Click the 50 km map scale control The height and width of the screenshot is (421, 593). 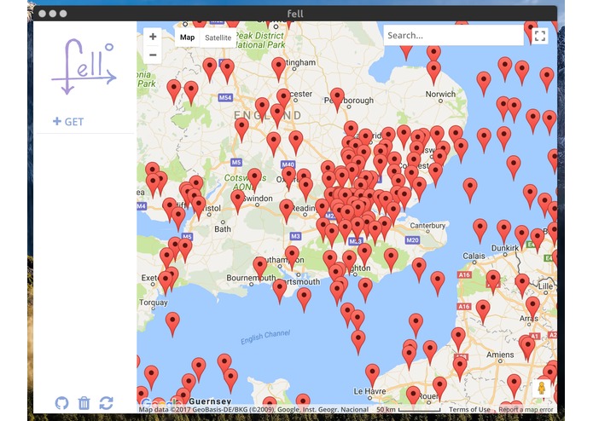409,409
